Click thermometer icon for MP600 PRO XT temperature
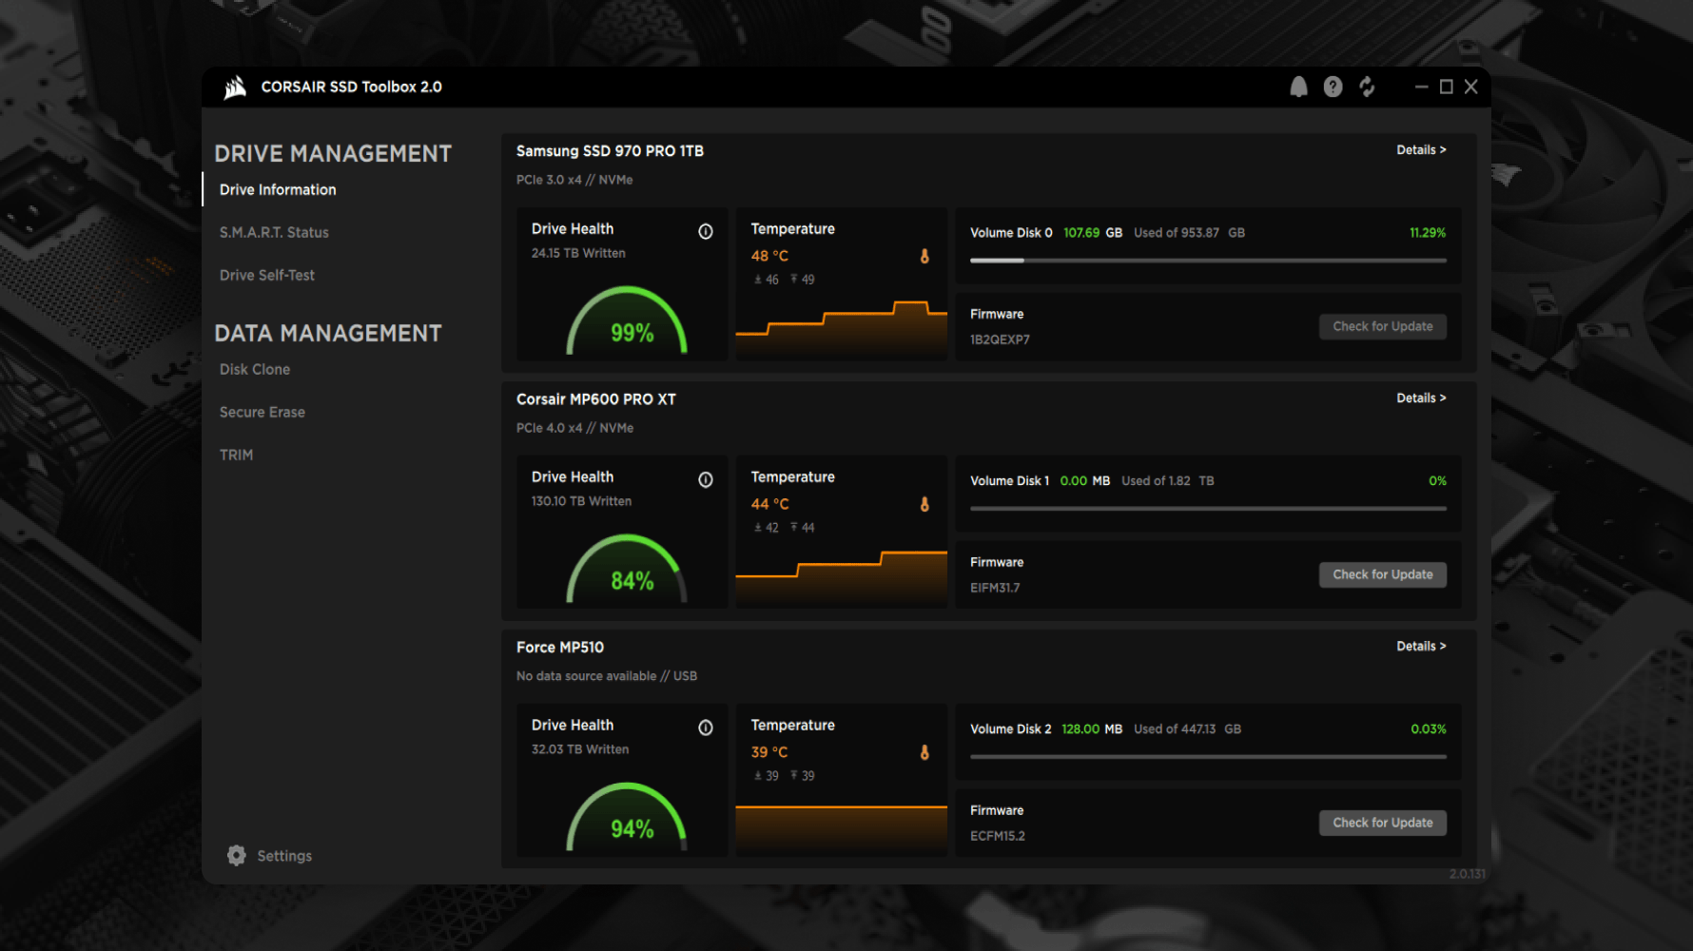Viewport: 1693px width, 951px height. click(924, 504)
